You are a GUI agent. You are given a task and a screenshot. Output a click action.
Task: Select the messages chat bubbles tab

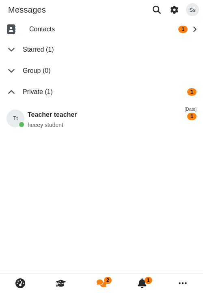pos(101,283)
